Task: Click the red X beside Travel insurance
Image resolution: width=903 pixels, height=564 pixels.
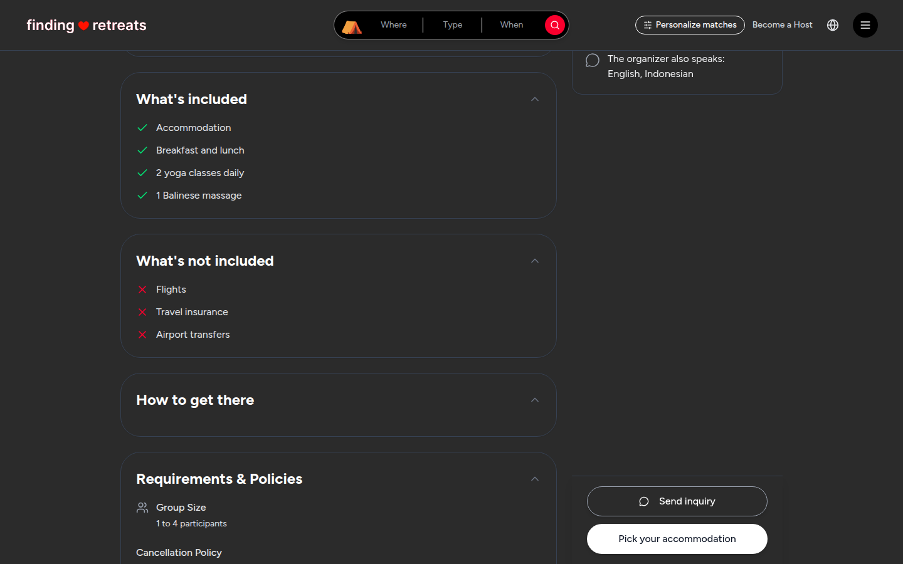Action: [x=142, y=312]
